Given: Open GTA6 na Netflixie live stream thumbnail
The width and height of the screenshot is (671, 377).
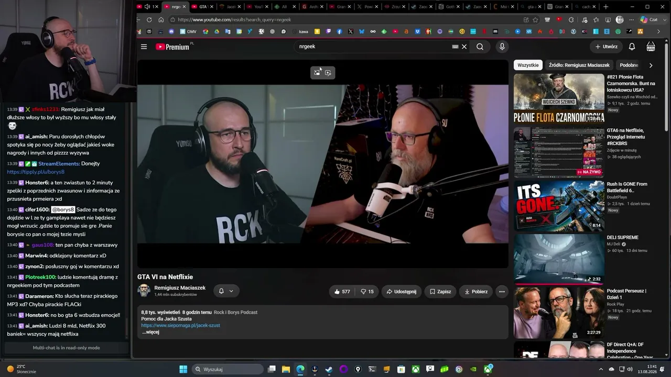Looking at the screenshot, I should [x=559, y=152].
